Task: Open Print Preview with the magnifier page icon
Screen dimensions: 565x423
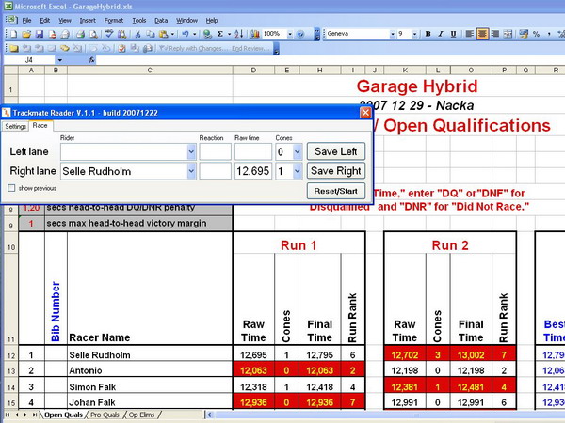Action: (93, 34)
